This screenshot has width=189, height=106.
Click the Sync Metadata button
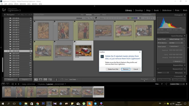164,79
